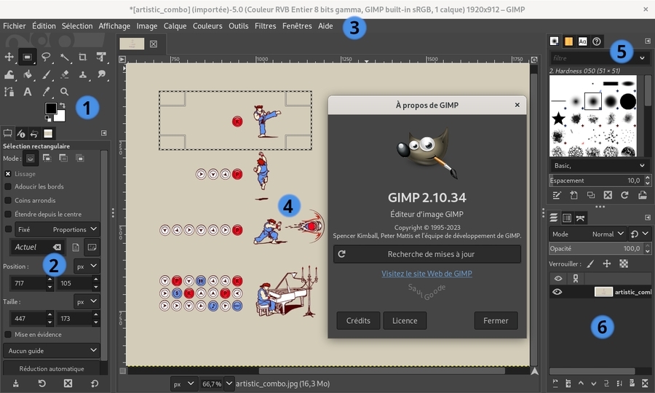Select the Unified Transform tool
Screen dimensions: 655x393
[101, 57]
